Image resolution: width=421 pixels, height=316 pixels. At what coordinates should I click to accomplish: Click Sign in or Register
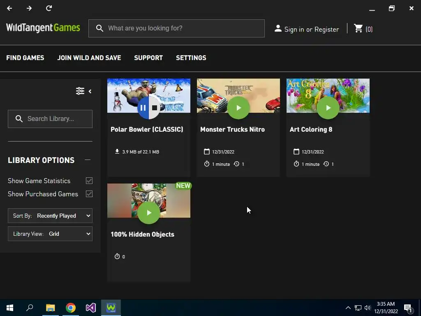[312, 29]
